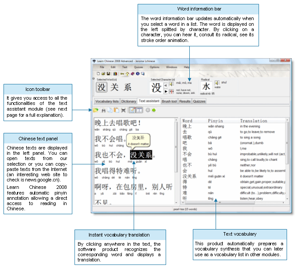
Task: Play pronunciation of radical 水
Action: 217,83
